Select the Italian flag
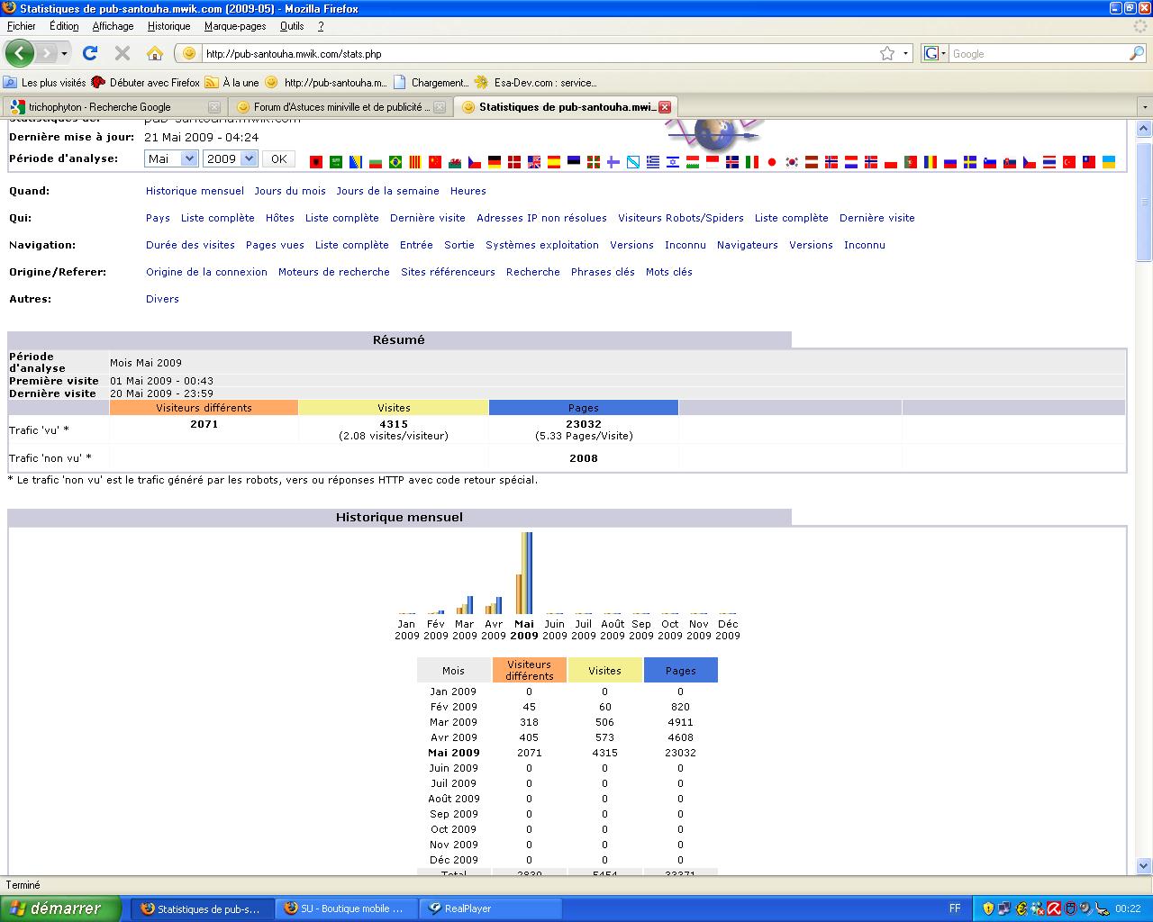 coord(752,162)
